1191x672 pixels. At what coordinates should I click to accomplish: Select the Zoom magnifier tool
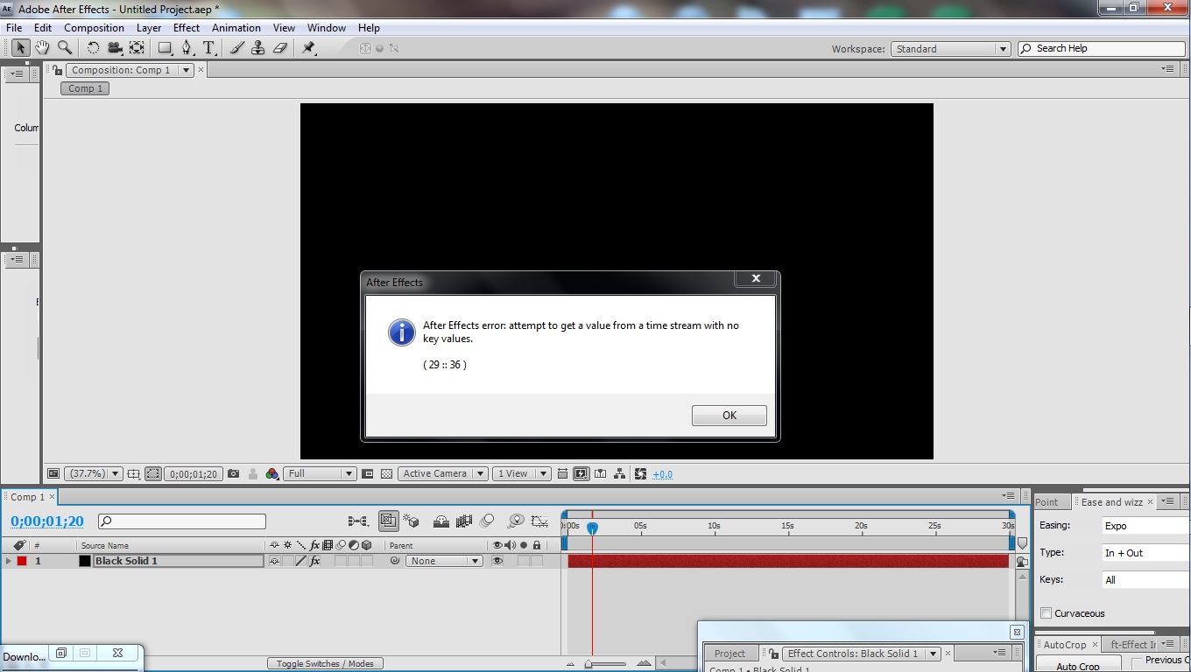[64, 48]
